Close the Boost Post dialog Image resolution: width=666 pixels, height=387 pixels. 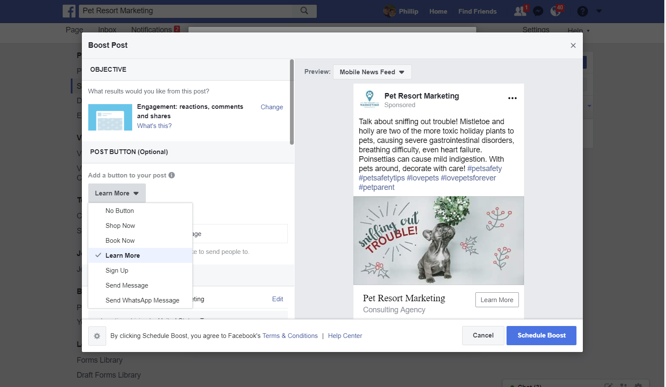tap(573, 46)
